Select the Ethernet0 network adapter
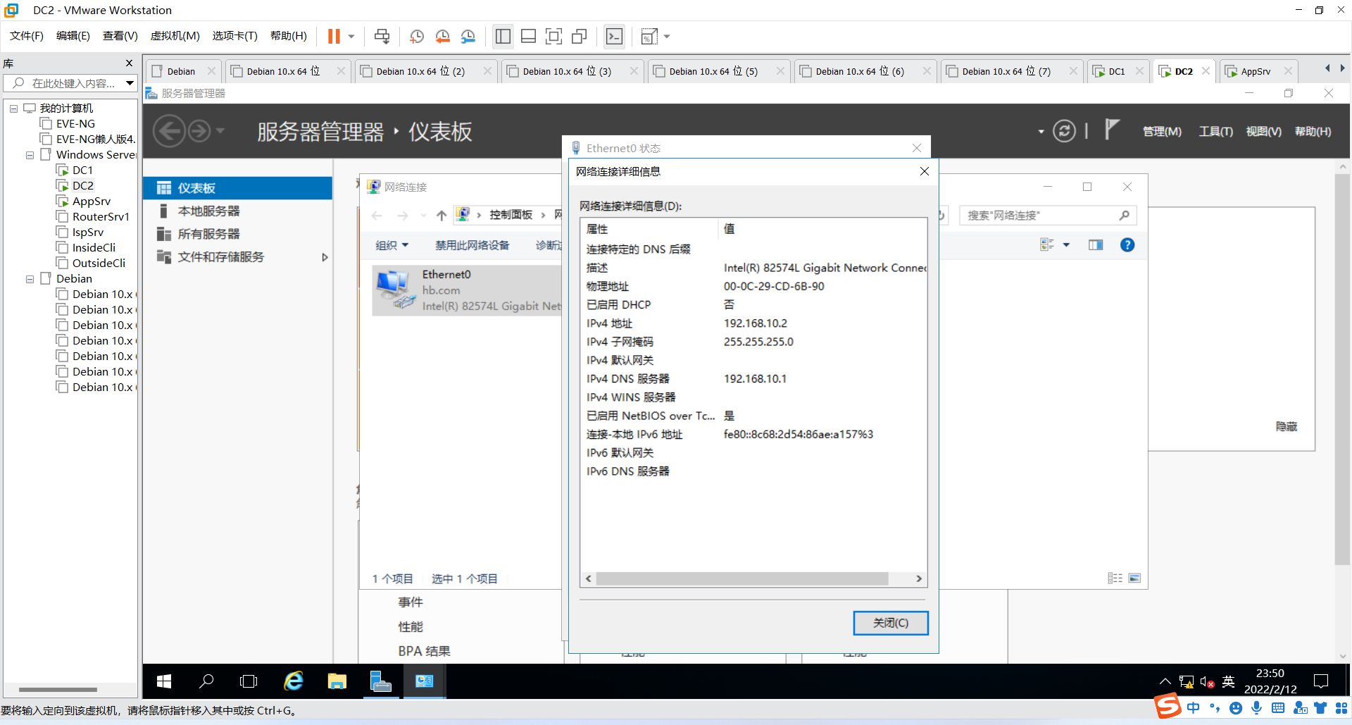The width and height of the screenshot is (1352, 725). 468,290
